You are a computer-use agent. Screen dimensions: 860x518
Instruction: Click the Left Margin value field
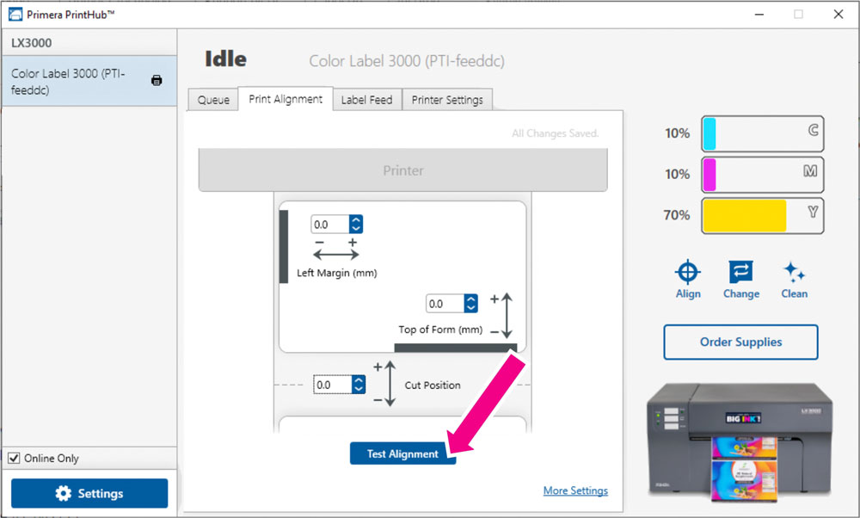pyautogui.click(x=329, y=225)
